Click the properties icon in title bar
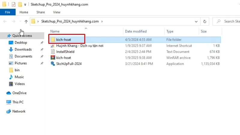Image resolution: width=240 pixels, height=135 pixels. pyautogui.click(x=13, y=4)
